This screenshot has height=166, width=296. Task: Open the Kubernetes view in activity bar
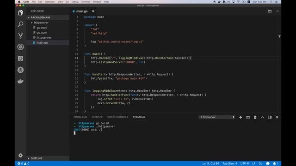point(20,70)
